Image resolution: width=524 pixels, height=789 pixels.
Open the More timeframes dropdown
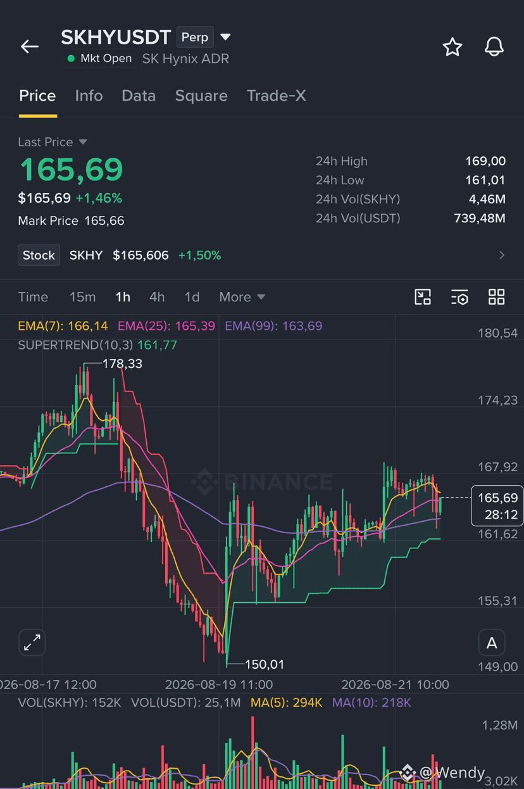(x=242, y=297)
